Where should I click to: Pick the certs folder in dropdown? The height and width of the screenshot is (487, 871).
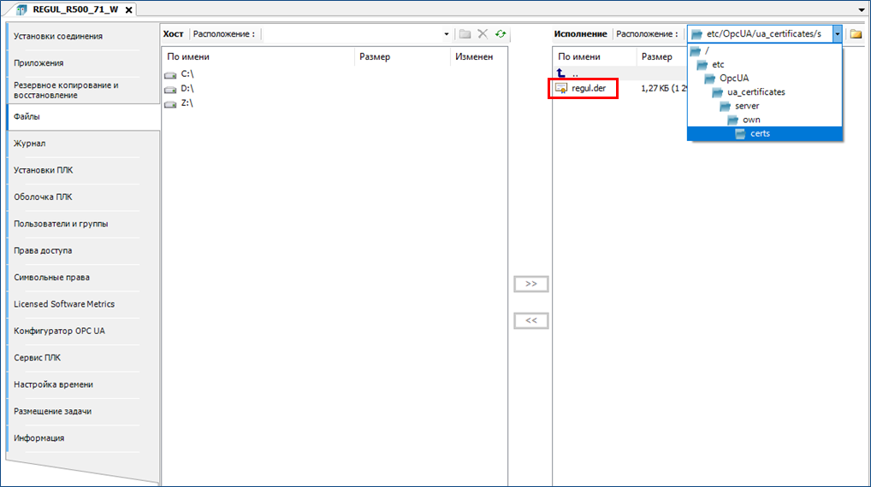tap(759, 133)
